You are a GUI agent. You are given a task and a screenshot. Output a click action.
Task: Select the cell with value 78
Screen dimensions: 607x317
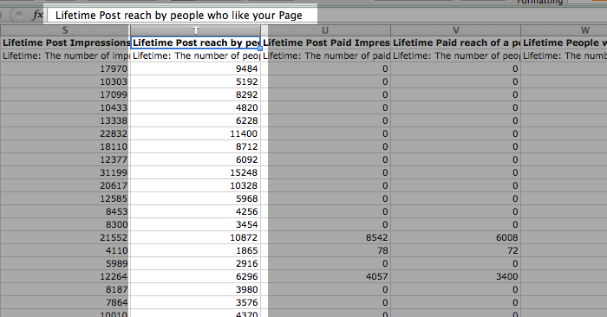point(326,250)
